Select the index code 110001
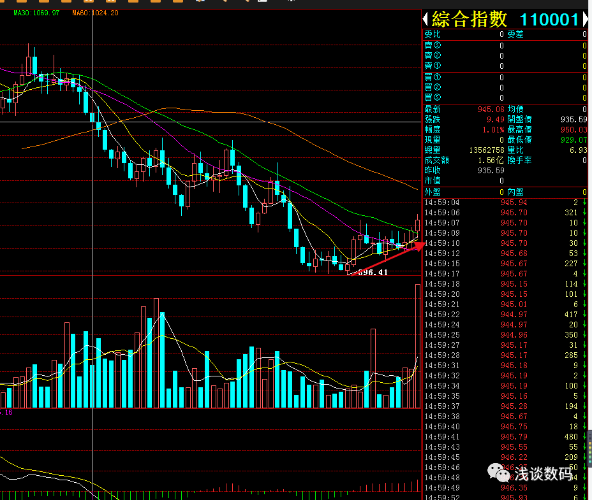This screenshot has height=500, width=592. coord(549,20)
